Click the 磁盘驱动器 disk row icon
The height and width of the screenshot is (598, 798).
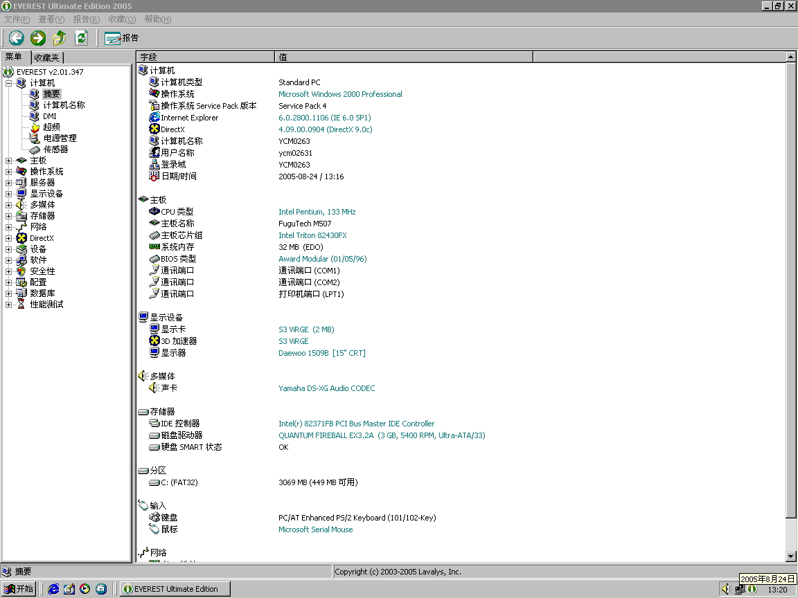tap(154, 435)
